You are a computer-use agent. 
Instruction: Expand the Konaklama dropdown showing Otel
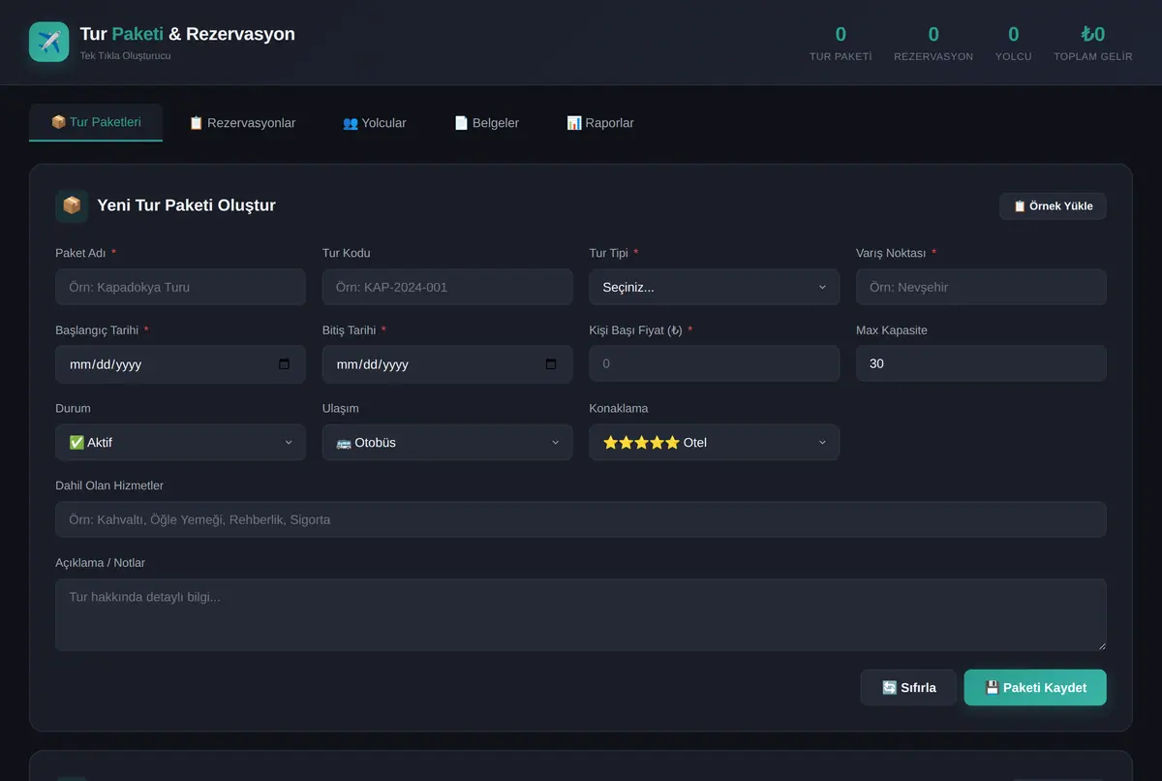(714, 442)
